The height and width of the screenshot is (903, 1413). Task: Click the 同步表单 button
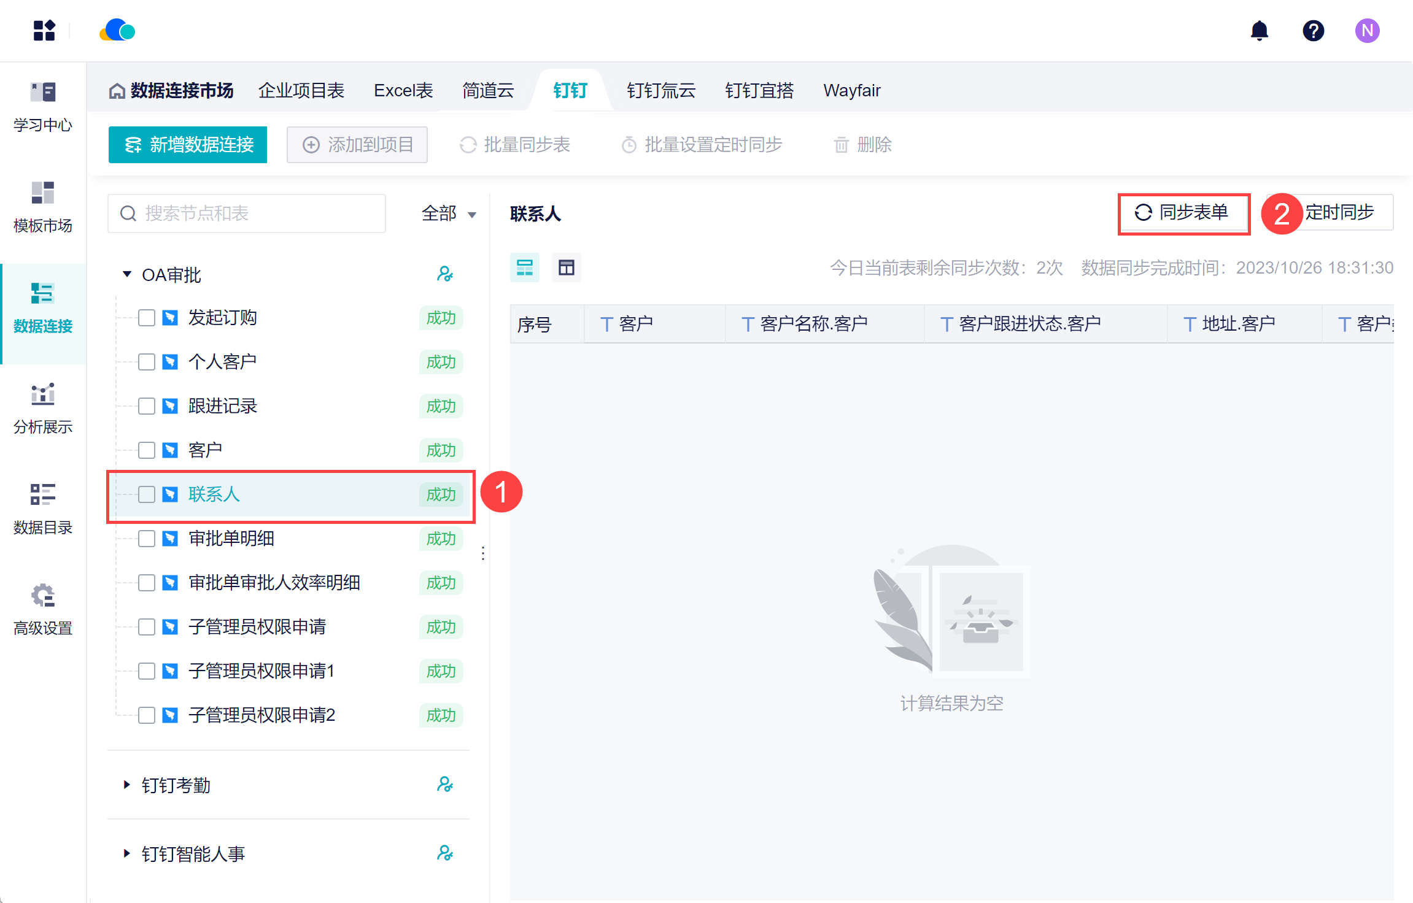1183,213
